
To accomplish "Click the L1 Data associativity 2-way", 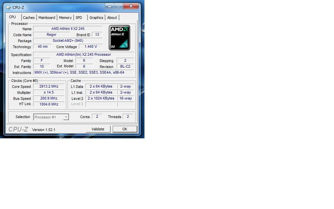I will point(126,86).
